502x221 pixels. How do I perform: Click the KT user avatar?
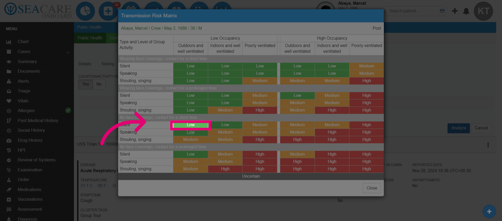483,11
